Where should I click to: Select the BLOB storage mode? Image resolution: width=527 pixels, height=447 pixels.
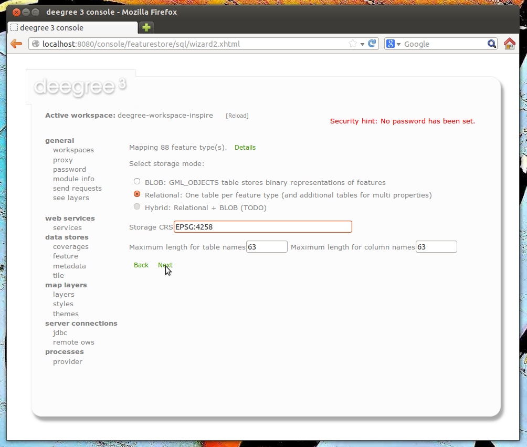(x=137, y=182)
